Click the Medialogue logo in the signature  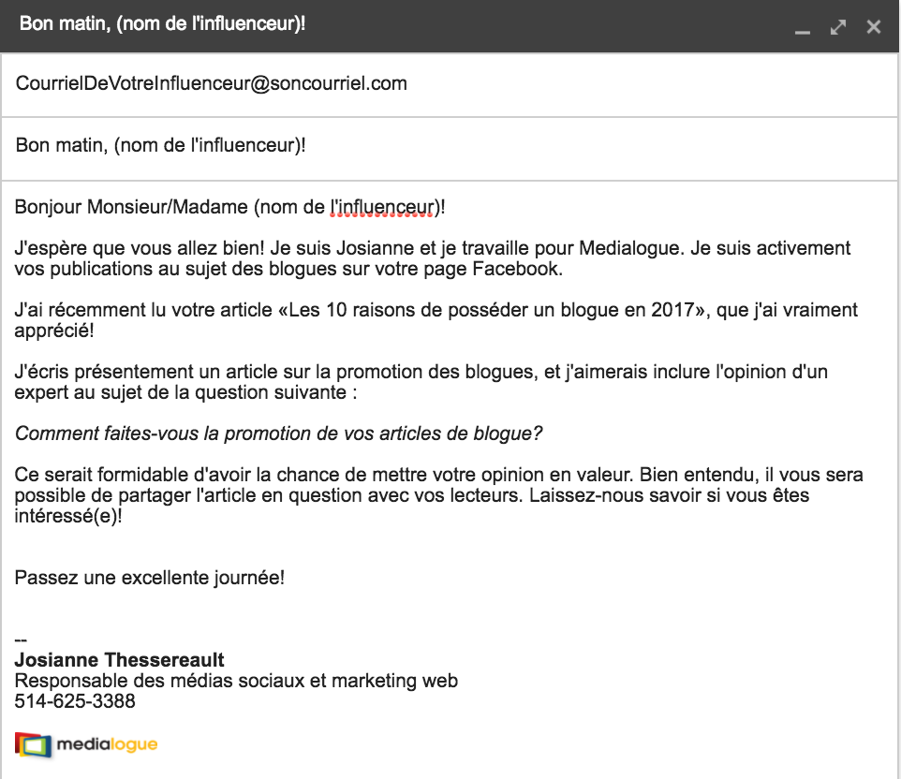(x=85, y=745)
